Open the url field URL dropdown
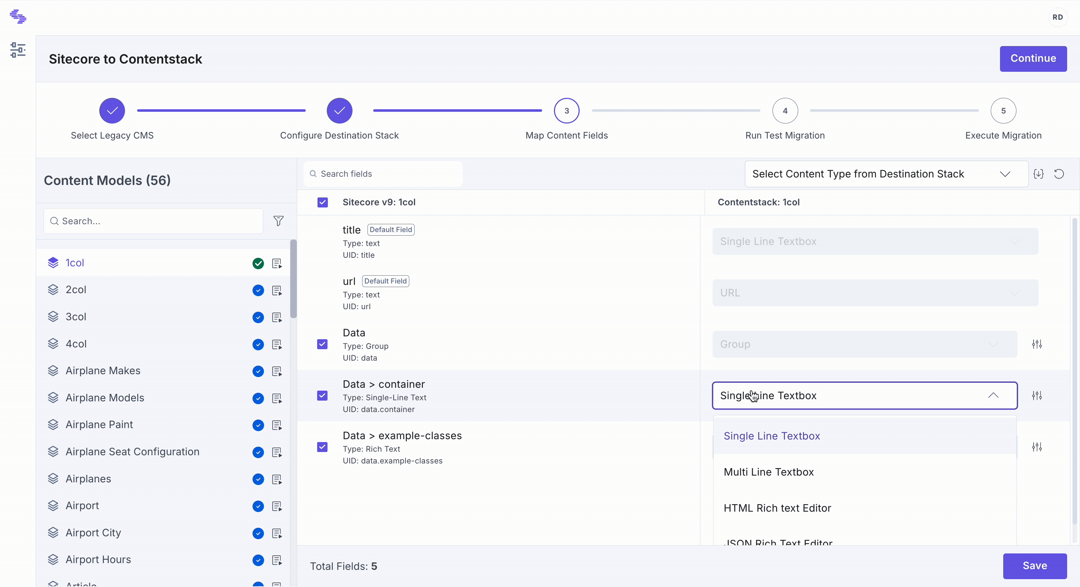1080x587 pixels. pos(875,293)
